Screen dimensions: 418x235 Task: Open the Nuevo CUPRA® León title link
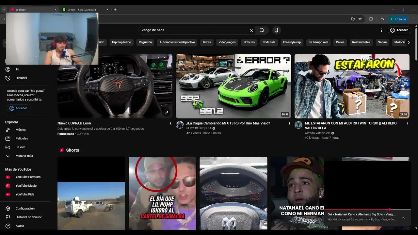74,123
